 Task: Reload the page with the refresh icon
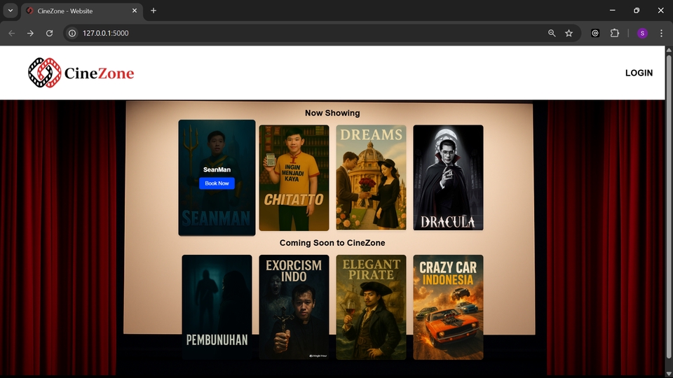tap(49, 33)
